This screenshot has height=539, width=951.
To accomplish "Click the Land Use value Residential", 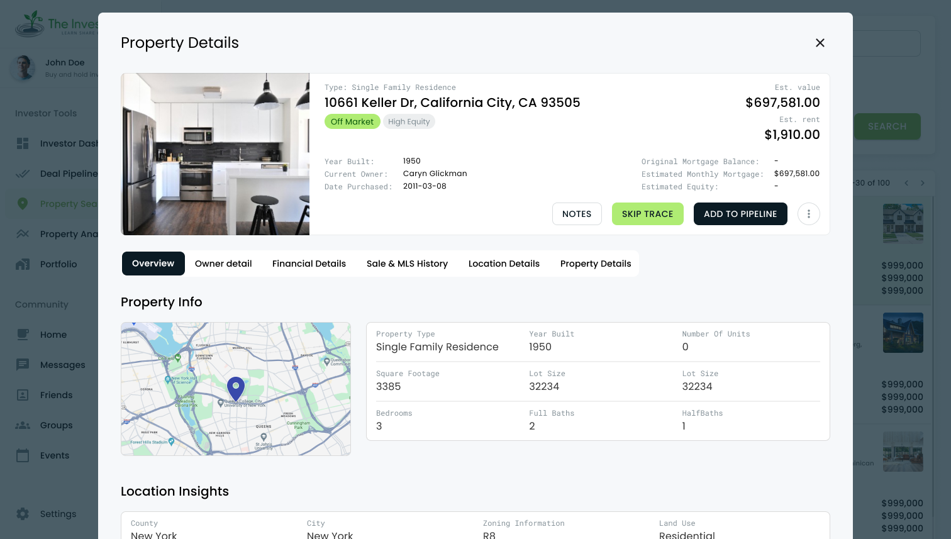I will coord(687,535).
